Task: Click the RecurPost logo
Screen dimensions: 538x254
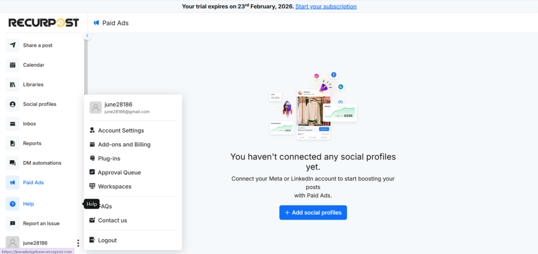Action: pyautogui.click(x=44, y=23)
